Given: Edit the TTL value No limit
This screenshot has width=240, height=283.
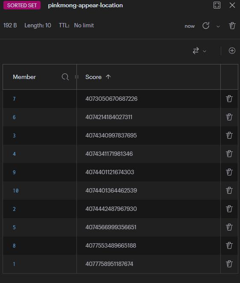Looking at the screenshot, I should (x=84, y=26).
